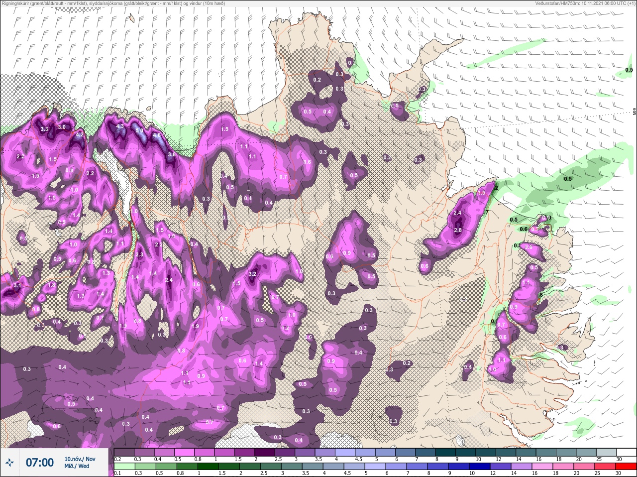Click the 4.6 precipitation value on the map
Screen dimensions: 637x477
click(156, 135)
